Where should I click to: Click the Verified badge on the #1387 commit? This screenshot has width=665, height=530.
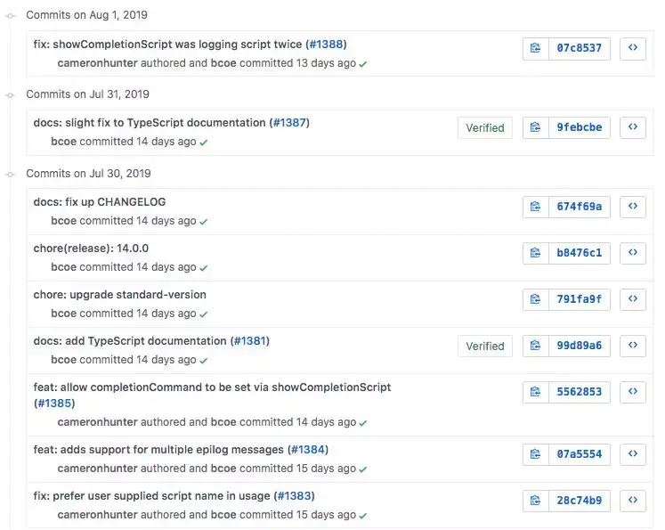coord(485,127)
